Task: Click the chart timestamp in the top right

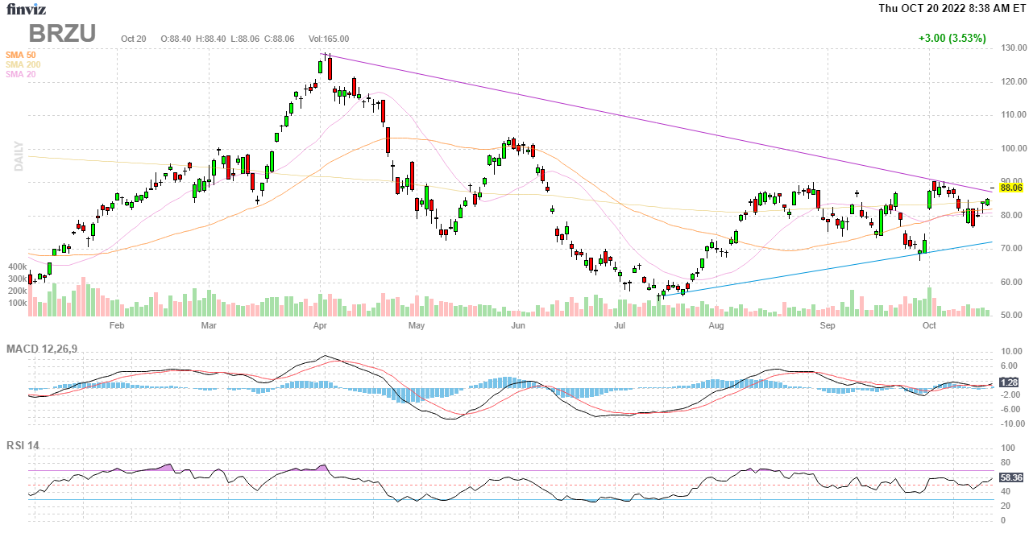Action: point(952,8)
